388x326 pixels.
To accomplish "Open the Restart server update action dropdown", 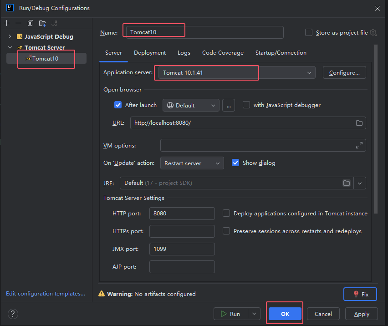I will [x=192, y=163].
